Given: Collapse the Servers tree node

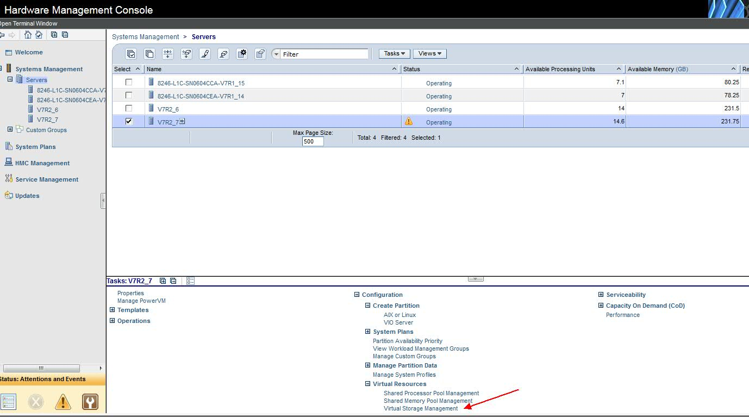Looking at the screenshot, I should coord(10,79).
